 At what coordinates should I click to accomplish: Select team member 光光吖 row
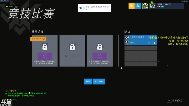click(141, 43)
